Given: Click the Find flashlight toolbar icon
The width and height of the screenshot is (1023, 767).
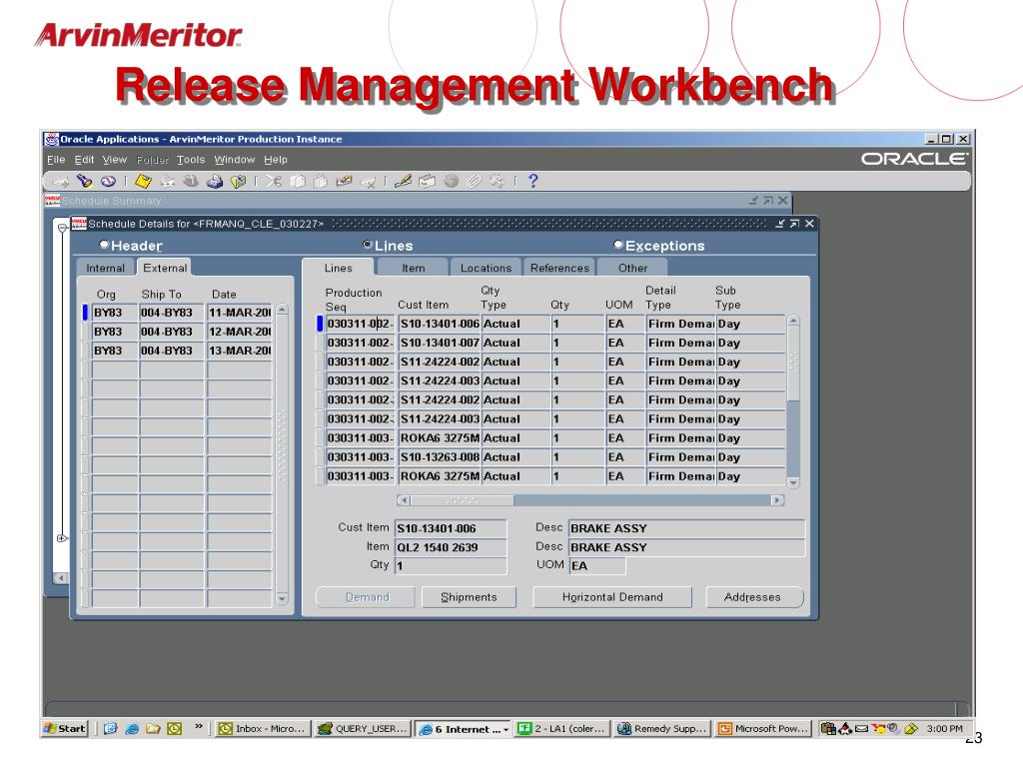Looking at the screenshot, I should click(x=84, y=181).
